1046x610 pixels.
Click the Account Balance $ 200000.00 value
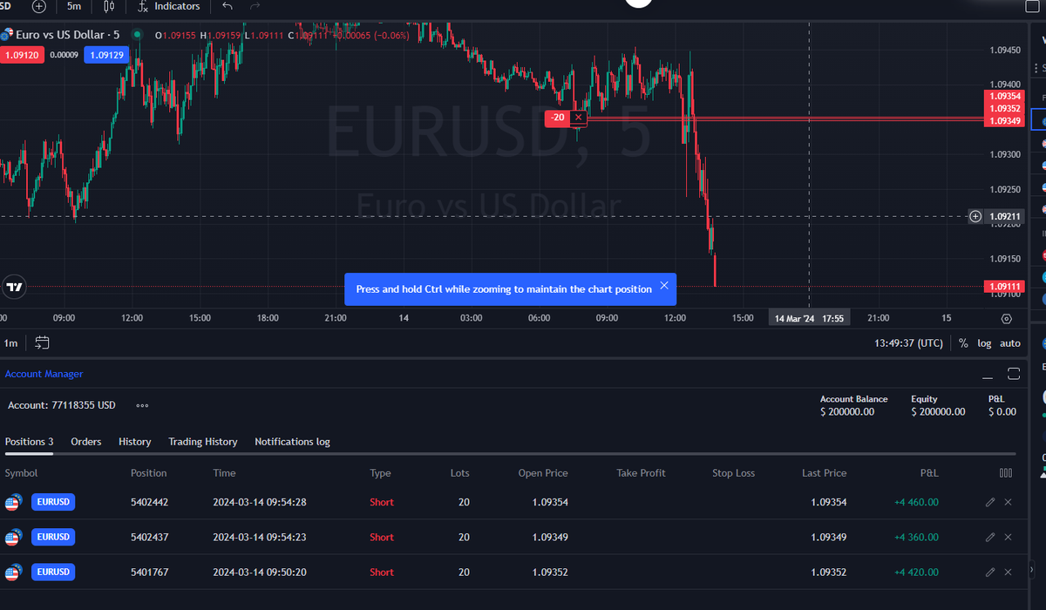pos(847,411)
